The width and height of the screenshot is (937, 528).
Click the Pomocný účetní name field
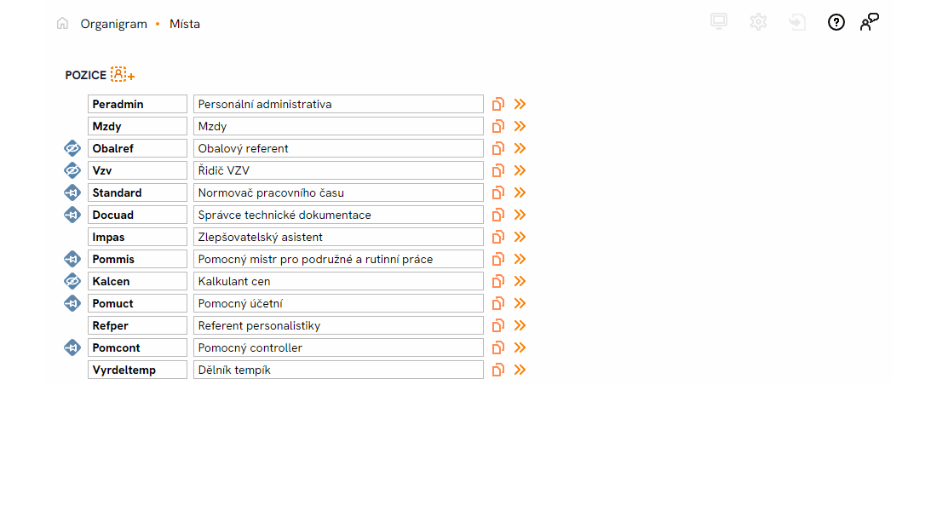point(338,303)
